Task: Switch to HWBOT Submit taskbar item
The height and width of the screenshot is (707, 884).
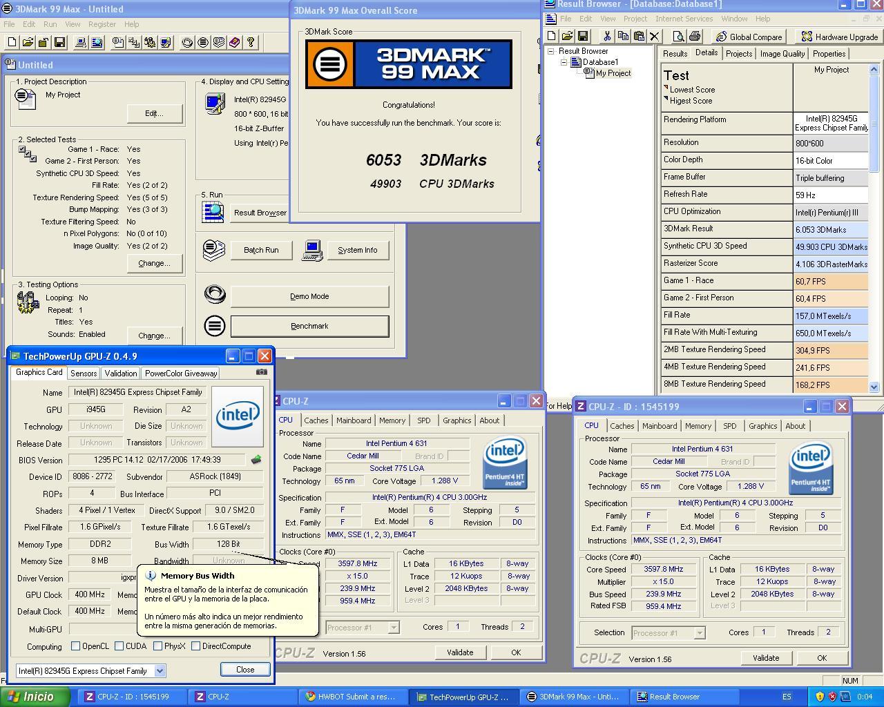Action: (352, 697)
